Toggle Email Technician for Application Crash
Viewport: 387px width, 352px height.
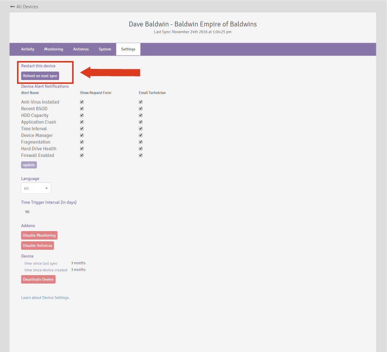tap(141, 122)
